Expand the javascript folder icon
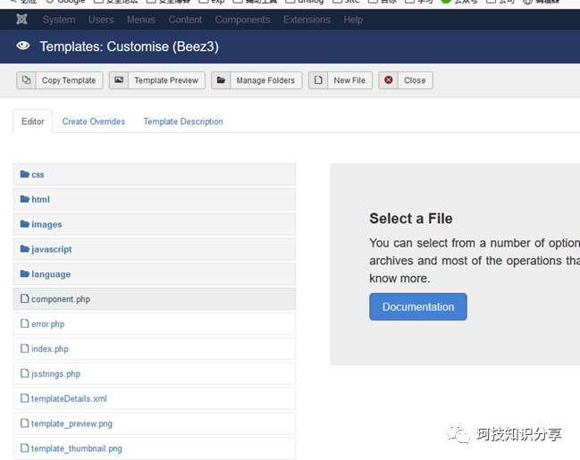 25,248
